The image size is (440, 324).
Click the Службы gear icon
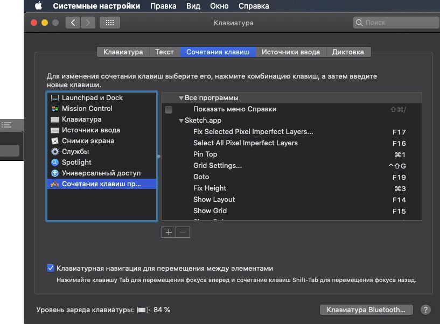coord(55,151)
